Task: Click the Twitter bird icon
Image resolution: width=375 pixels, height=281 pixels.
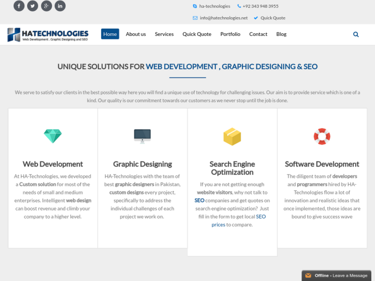Action: (33, 6)
